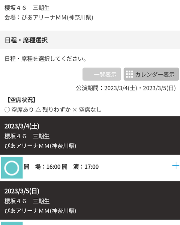
Task: Click the 会場：ぴあアリーナMM venue line
Action: [49, 18]
